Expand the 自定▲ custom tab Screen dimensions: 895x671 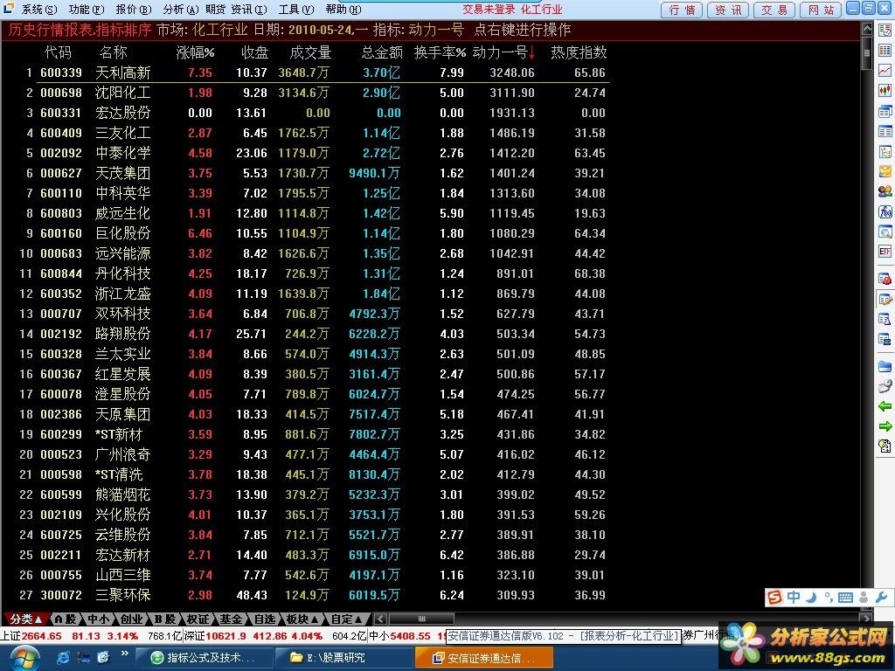[346, 619]
